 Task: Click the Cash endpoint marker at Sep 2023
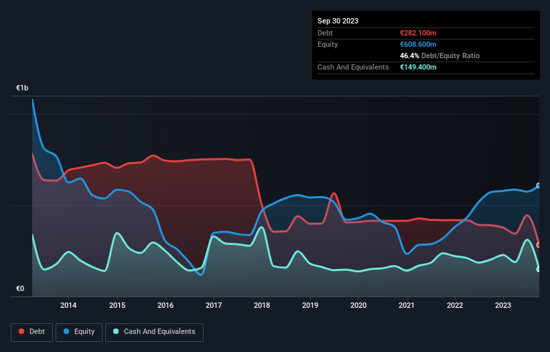tap(539, 269)
